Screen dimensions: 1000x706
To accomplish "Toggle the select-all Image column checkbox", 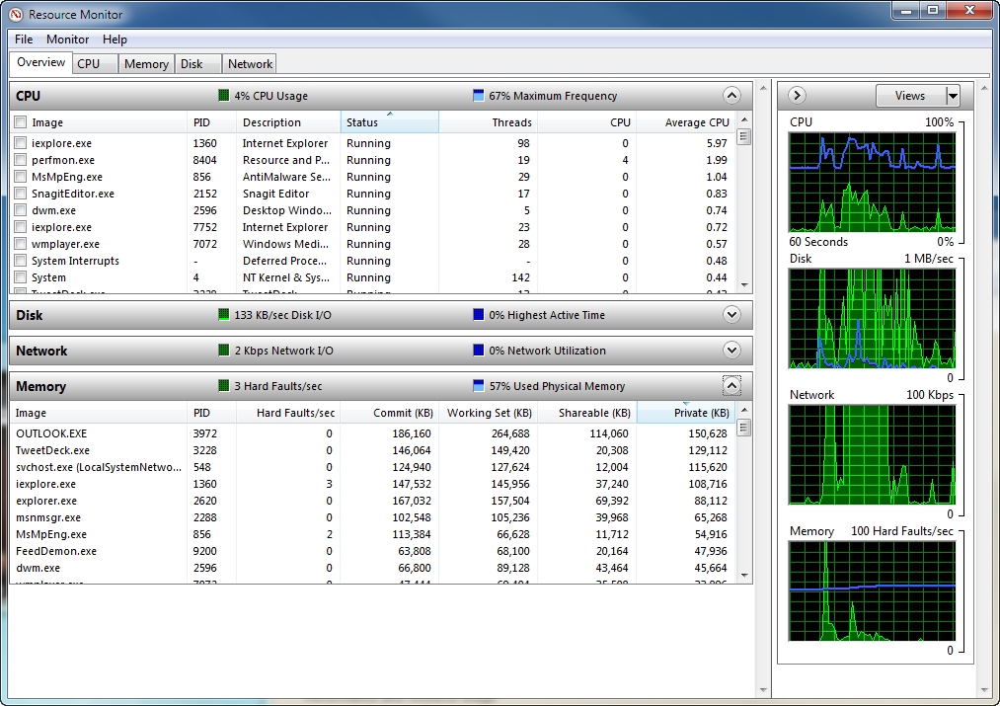I will coord(21,122).
